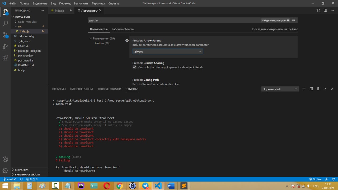Open Google Chrome from the taskbar

pos(120,186)
